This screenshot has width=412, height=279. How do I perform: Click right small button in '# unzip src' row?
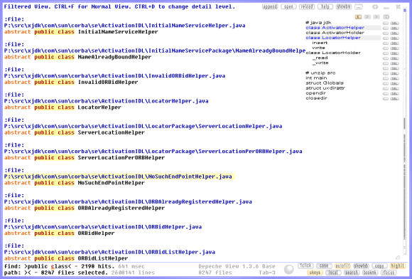tap(394, 73)
